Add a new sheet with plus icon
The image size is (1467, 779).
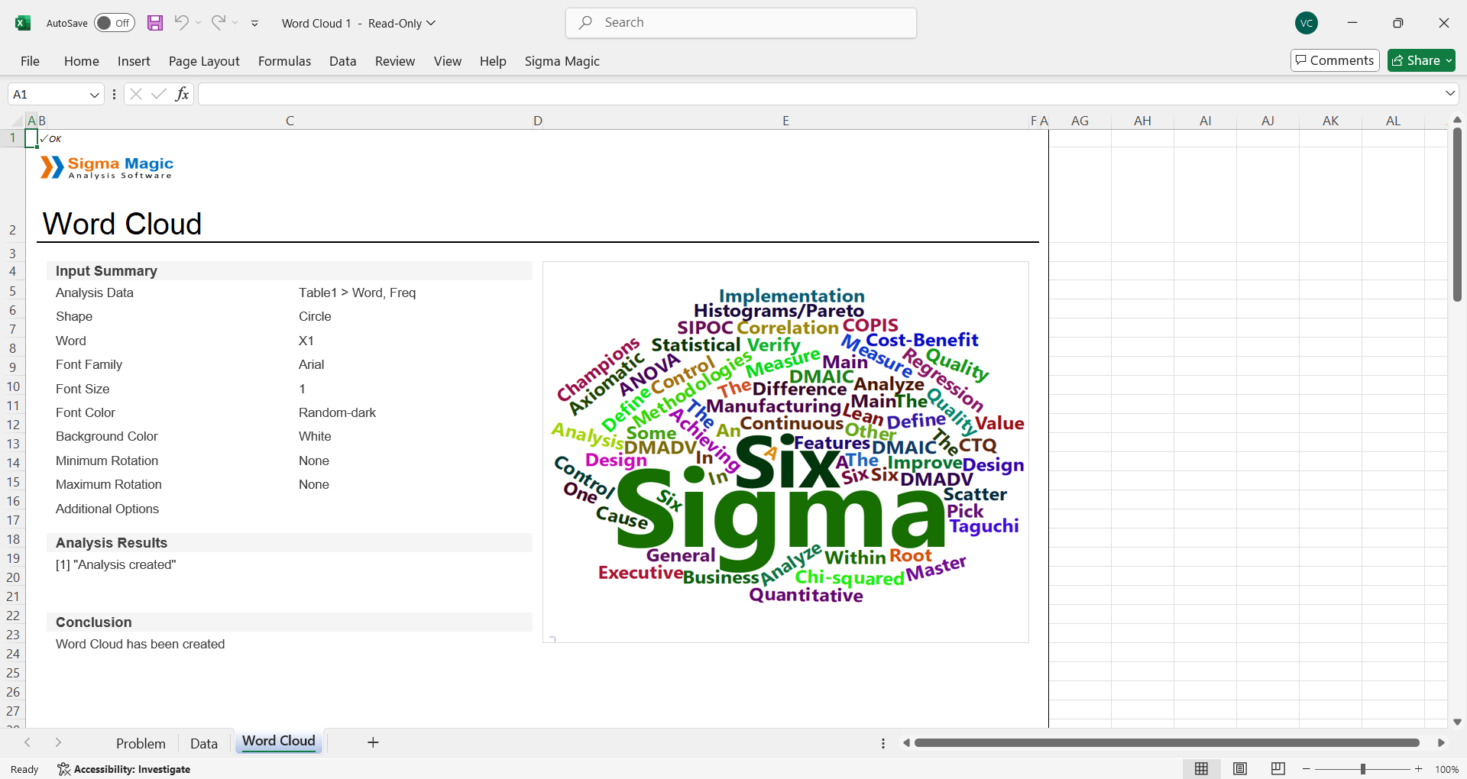373,742
